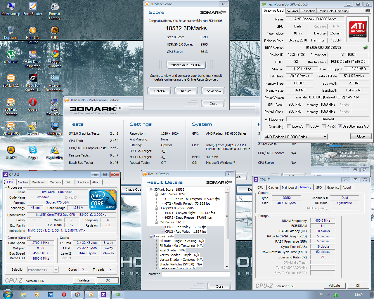The width and height of the screenshot is (374, 299).
Task: Click the Result Details scroll down arrow
Action: coord(227,267)
